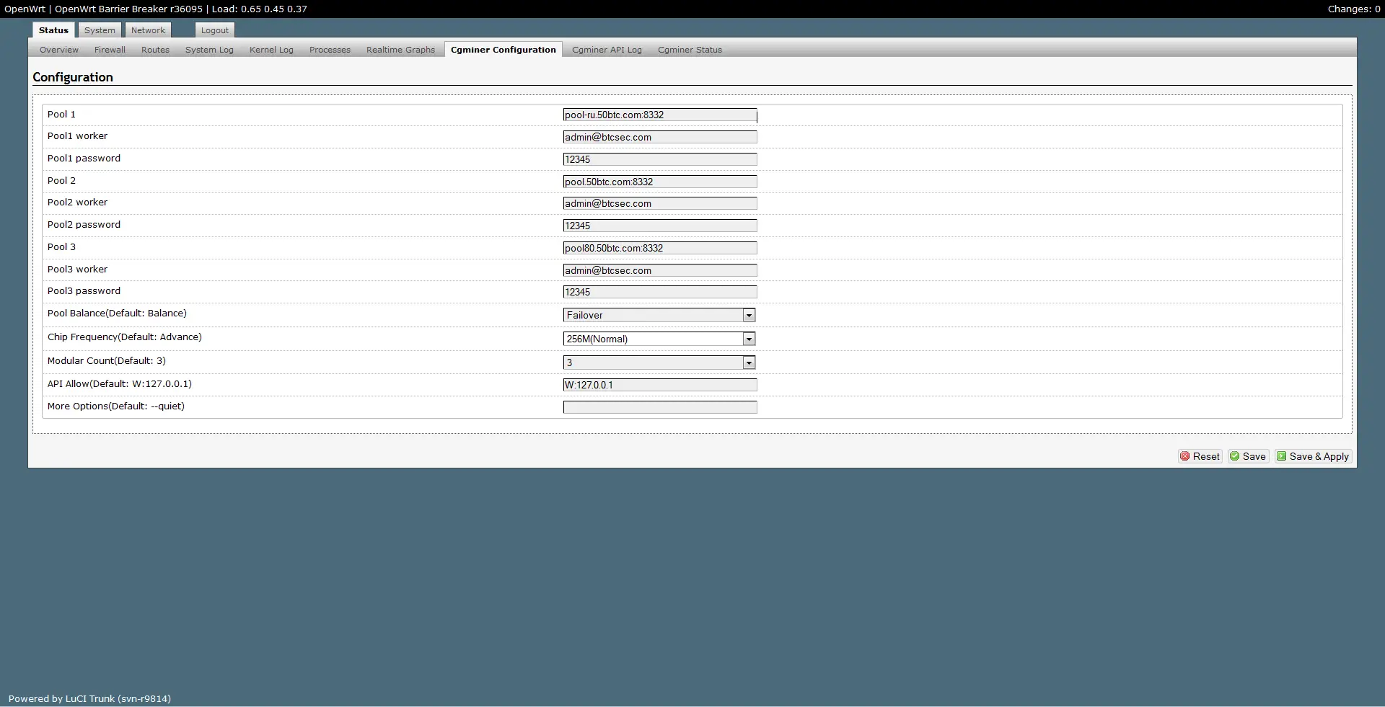Click the Pool2 password field
This screenshot has height=707, width=1385.
[660, 226]
